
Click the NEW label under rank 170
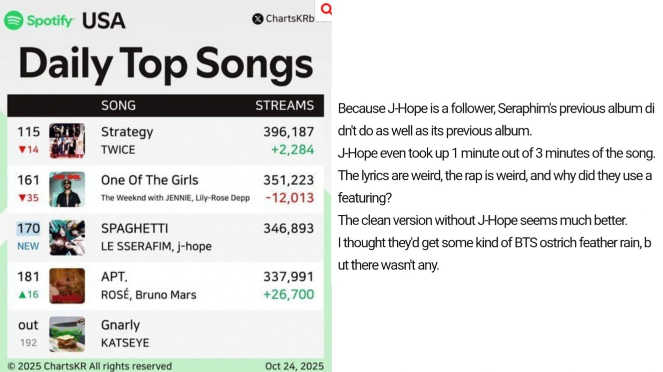click(x=28, y=246)
